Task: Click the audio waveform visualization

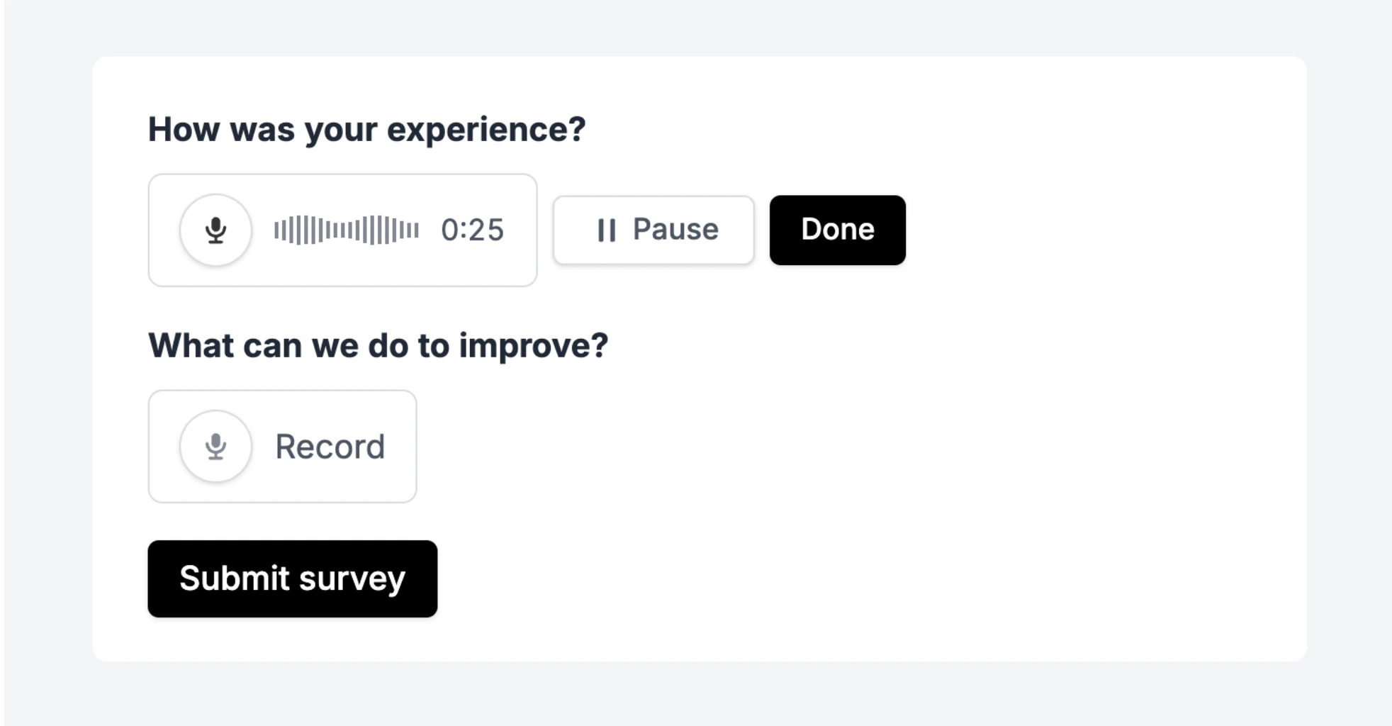Action: click(x=346, y=230)
